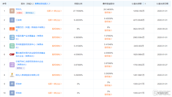
Task: Open 股权链 under 9.43039% in row 2
Action: coord(108,22)
